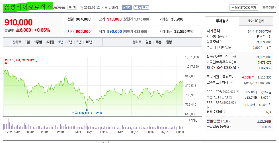Viewport: 279px width, 143px height.
Task: Open the 시가총액순위 link
Action: pyautogui.click(x=217, y=36)
